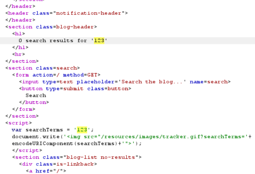Click the blog-header section opening tag
255x174 pixels.
click(51, 27)
